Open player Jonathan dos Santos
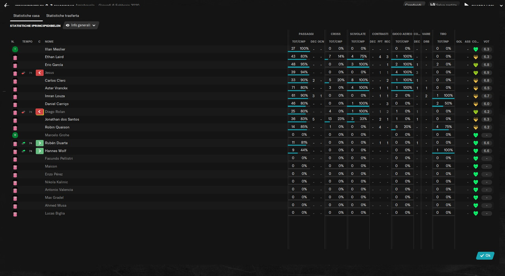The width and height of the screenshot is (505, 276). (x=62, y=119)
